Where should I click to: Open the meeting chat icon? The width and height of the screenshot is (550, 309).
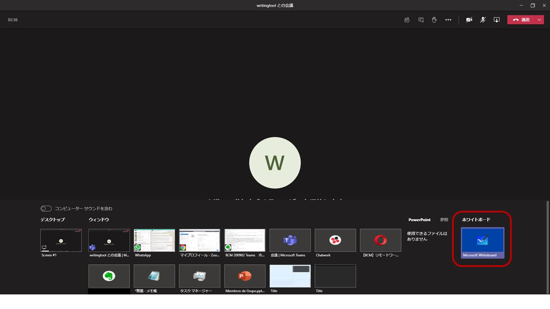click(x=421, y=20)
